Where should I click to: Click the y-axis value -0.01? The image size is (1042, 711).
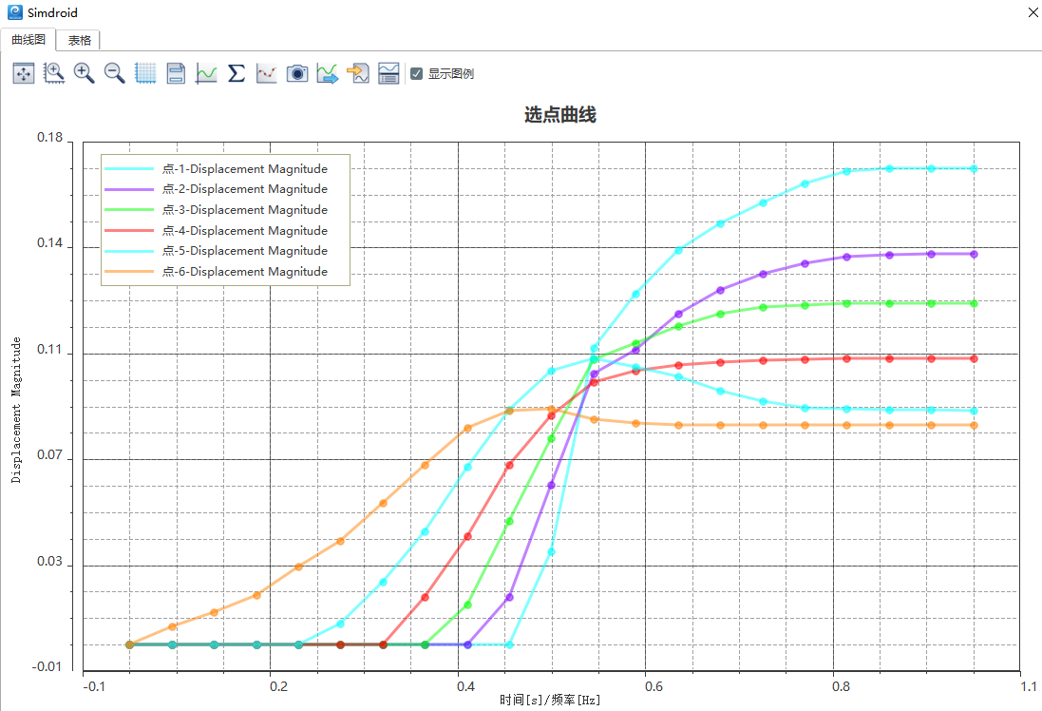(47, 666)
